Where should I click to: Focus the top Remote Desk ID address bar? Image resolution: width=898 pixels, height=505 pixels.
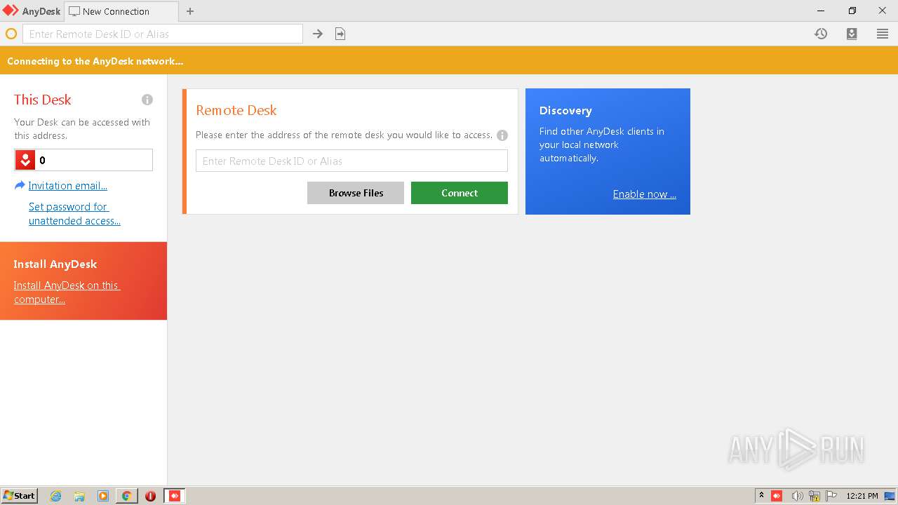(163, 34)
